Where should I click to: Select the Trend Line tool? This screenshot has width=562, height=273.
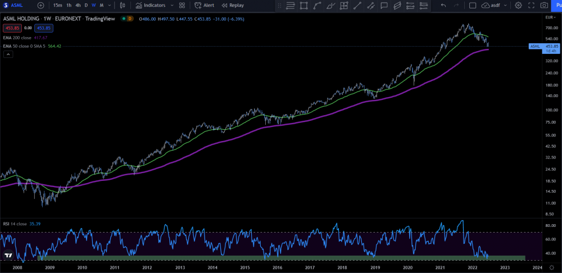[357, 6]
